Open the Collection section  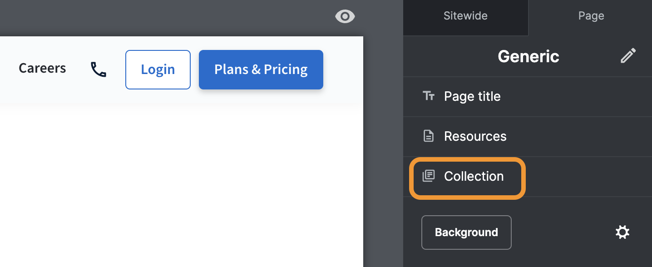pyautogui.click(x=474, y=176)
